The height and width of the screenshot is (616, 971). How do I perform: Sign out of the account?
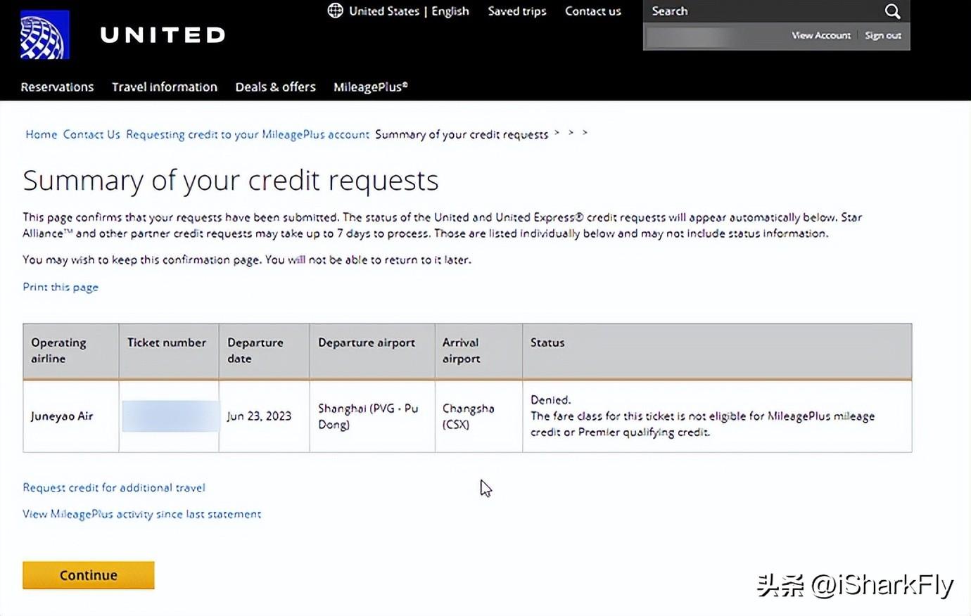point(883,35)
